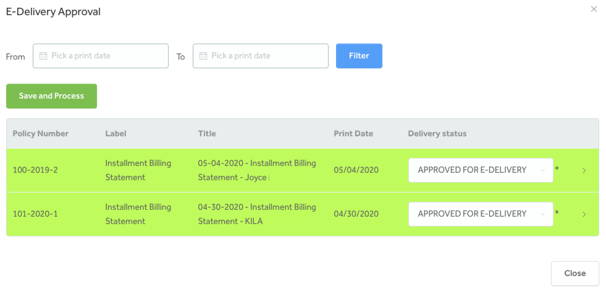Open the delivery status dropdown for 04/30/2020 statement
Viewport: 606px width, 288px height.
(x=480, y=214)
